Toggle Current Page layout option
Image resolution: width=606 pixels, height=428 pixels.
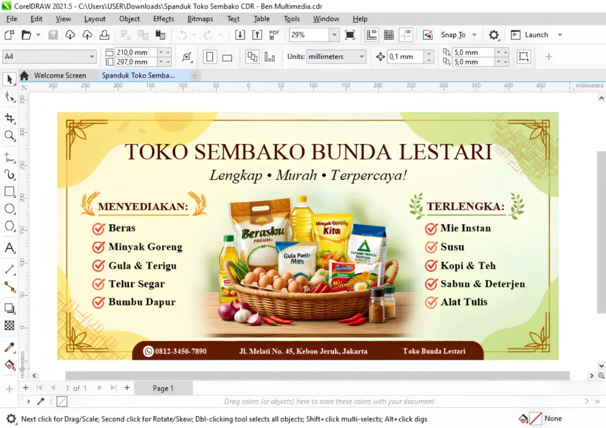click(270, 57)
